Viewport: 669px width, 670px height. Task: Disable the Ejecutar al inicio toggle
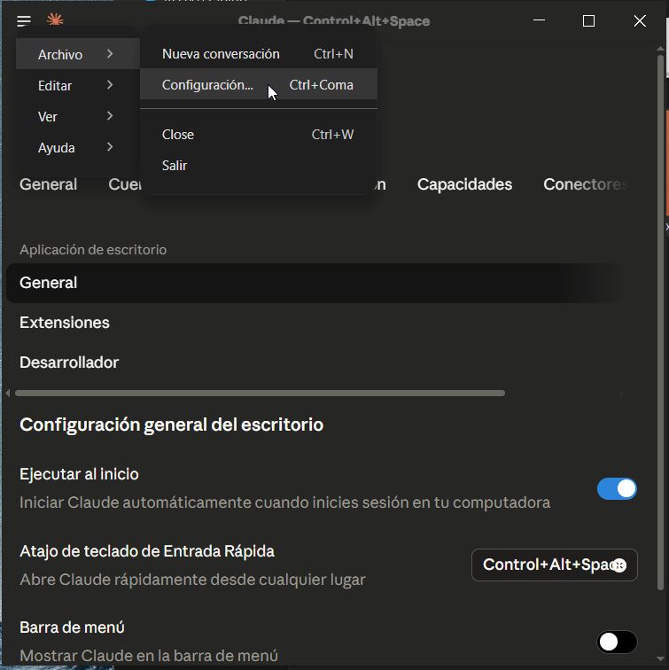click(x=617, y=488)
